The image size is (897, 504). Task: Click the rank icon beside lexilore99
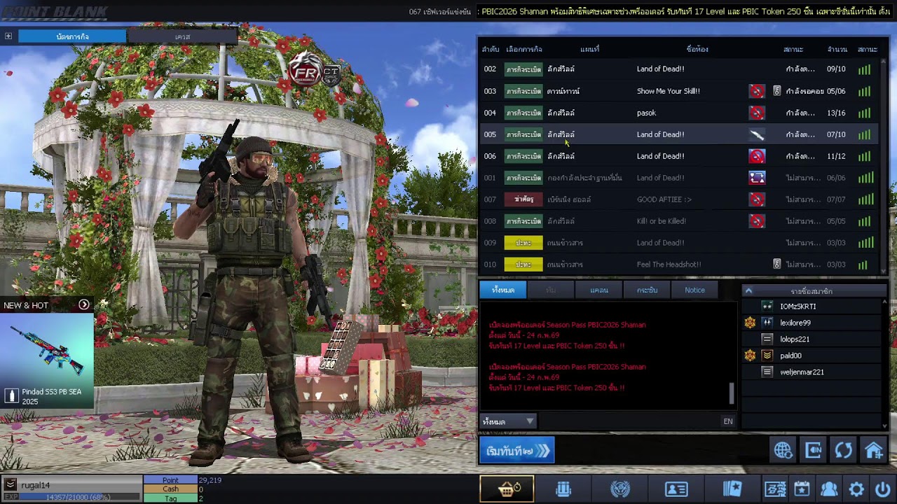(767, 323)
